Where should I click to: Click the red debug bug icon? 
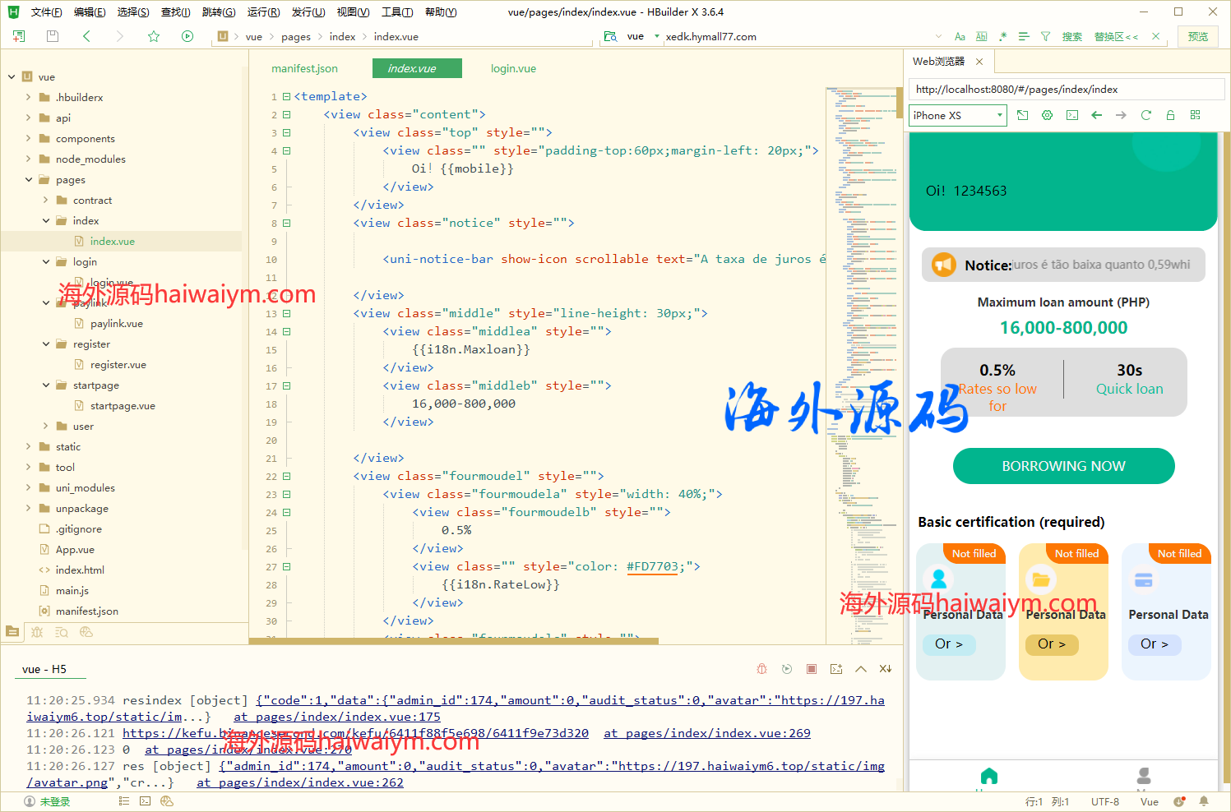pyautogui.click(x=762, y=669)
